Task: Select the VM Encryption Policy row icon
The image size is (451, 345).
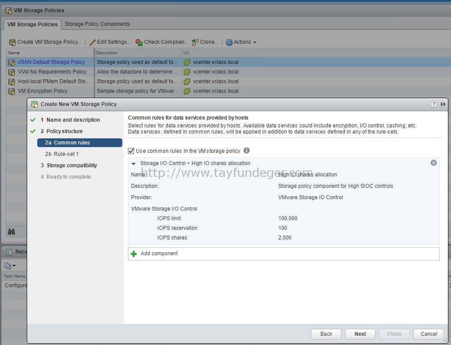Action: point(12,92)
